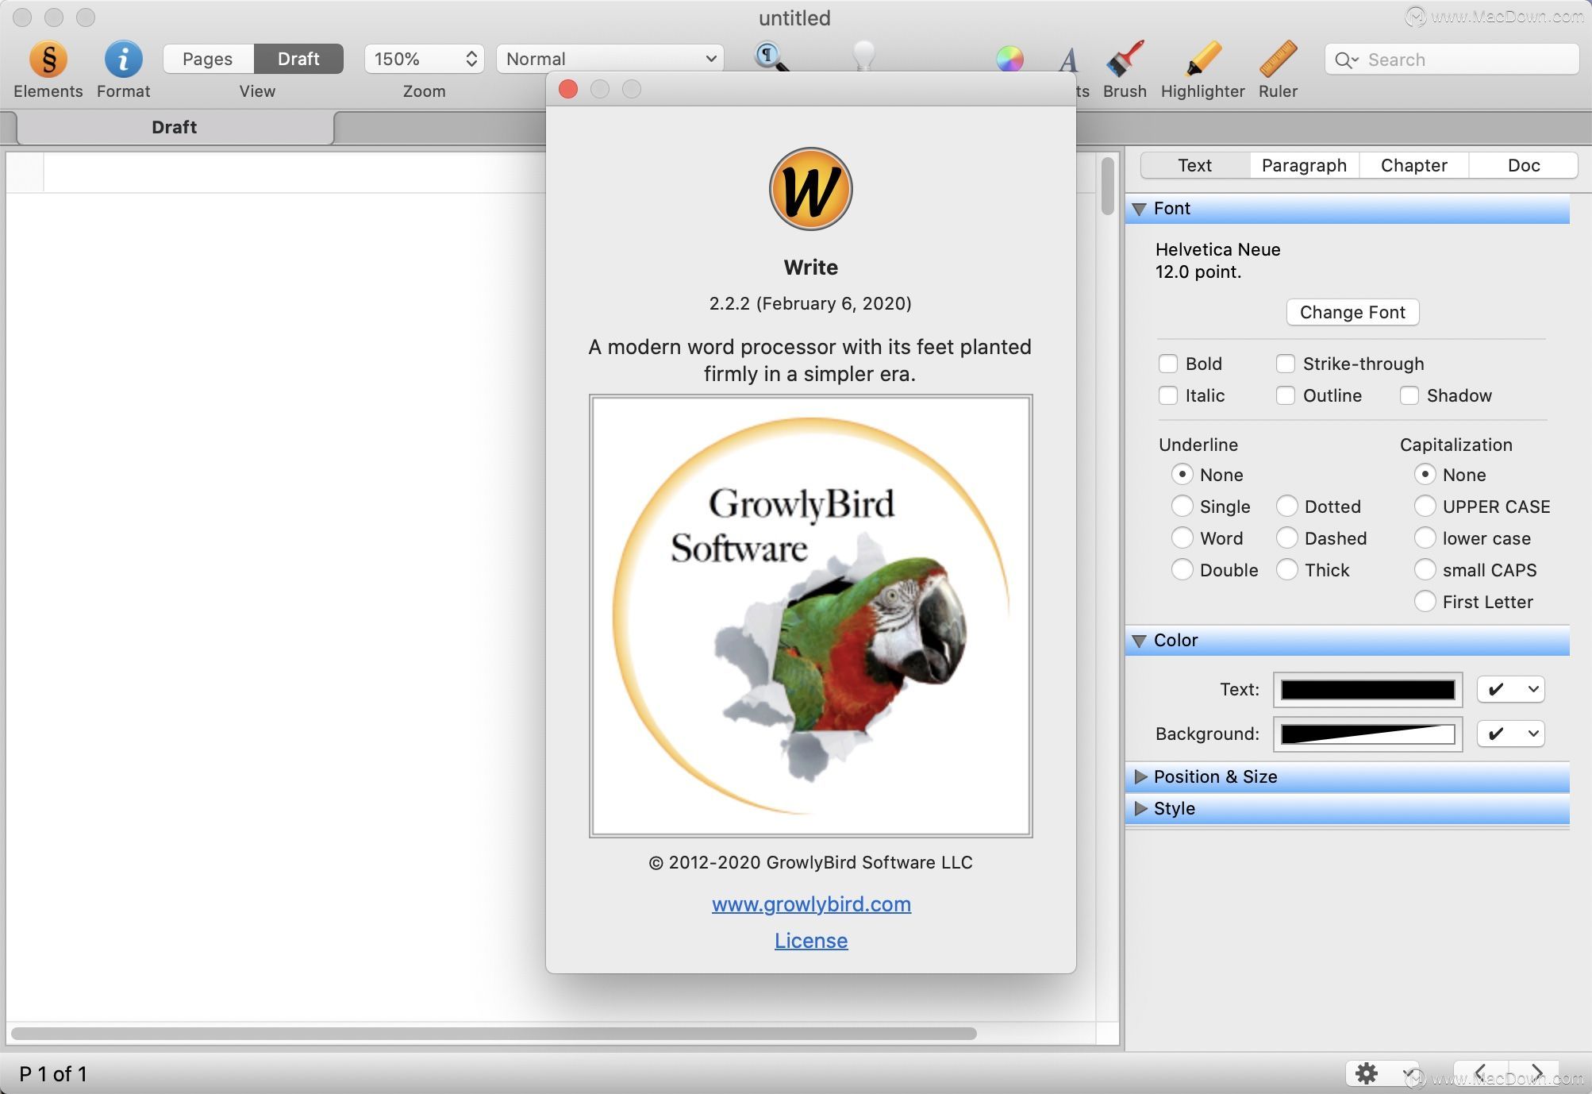The image size is (1592, 1094).
Task: Open the color wheel in toolbar
Action: click(1009, 59)
